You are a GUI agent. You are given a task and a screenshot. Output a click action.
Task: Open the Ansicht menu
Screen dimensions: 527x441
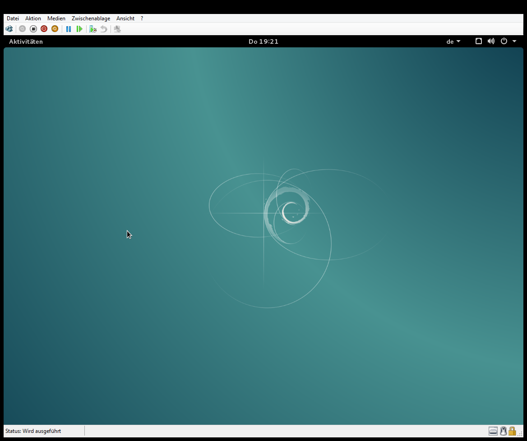pyautogui.click(x=125, y=18)
